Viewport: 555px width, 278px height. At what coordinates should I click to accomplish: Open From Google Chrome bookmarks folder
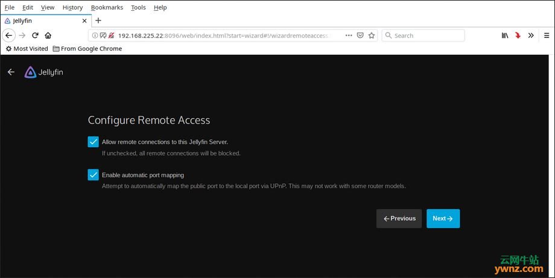coord(87,48)
